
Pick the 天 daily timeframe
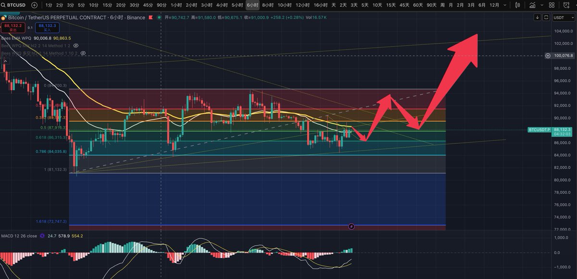[333, 5]
